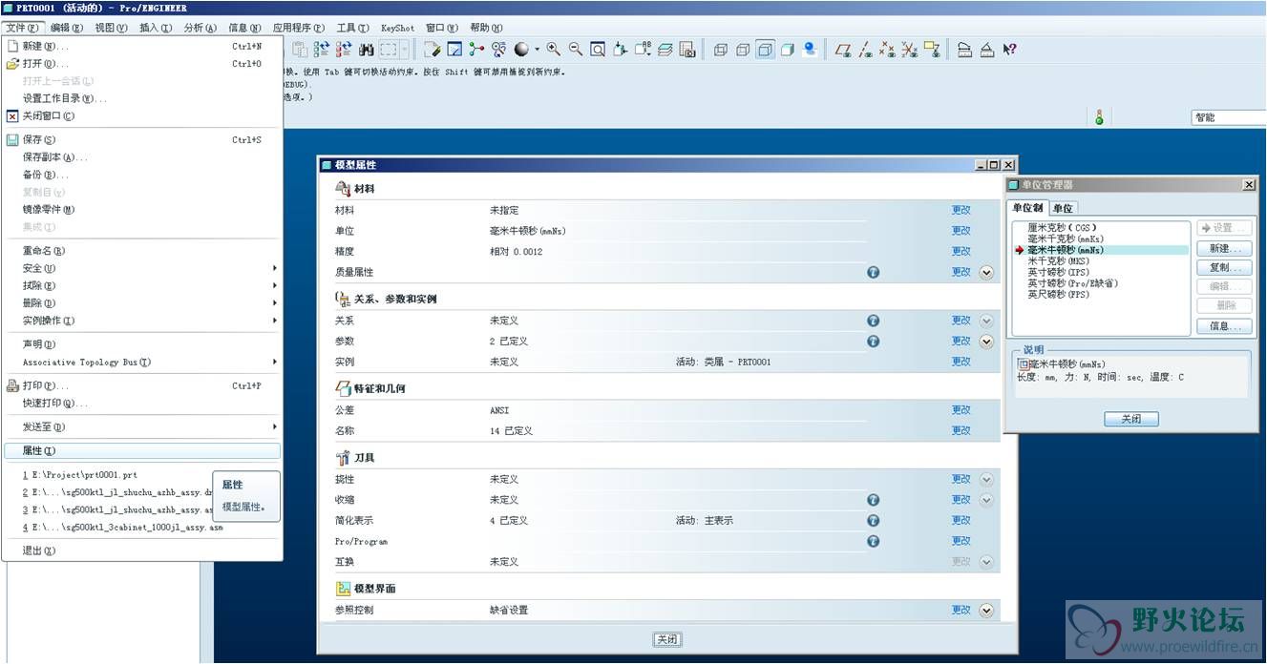Expand the 质量属性 row chevron

[986, 272]
